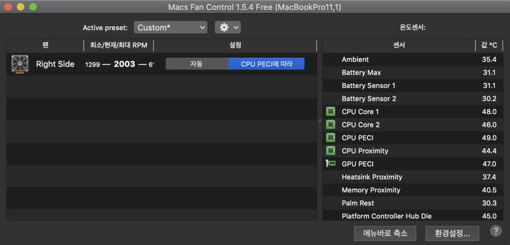Click the CPU Core 1 value 48.0
This screenshot has width=510, height=245.
click(489, 112)
